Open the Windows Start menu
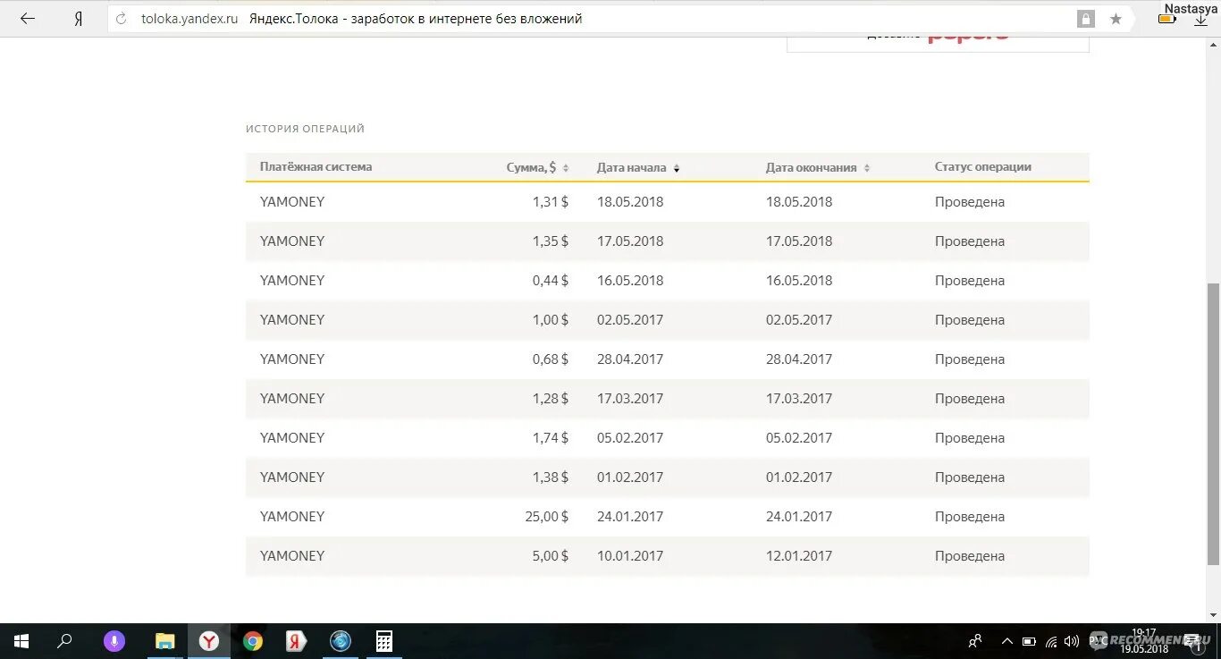This screenshot has width=1221, height=659. 21,641
